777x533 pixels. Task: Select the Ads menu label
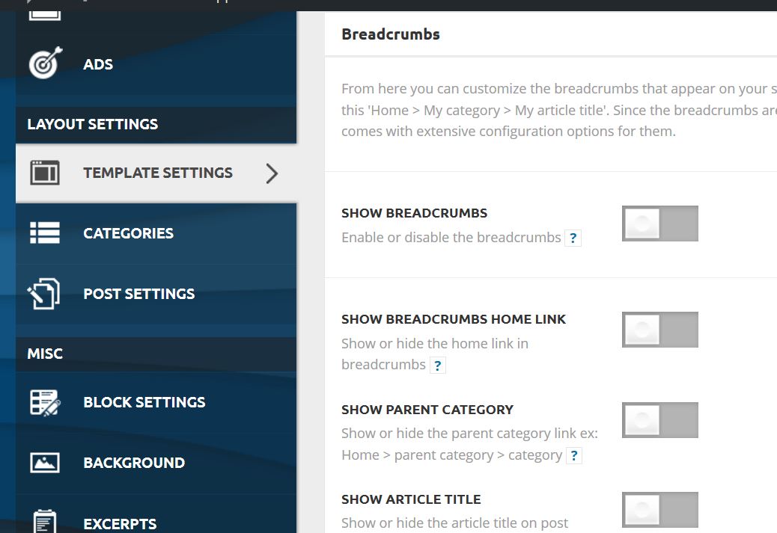point(98,64)
